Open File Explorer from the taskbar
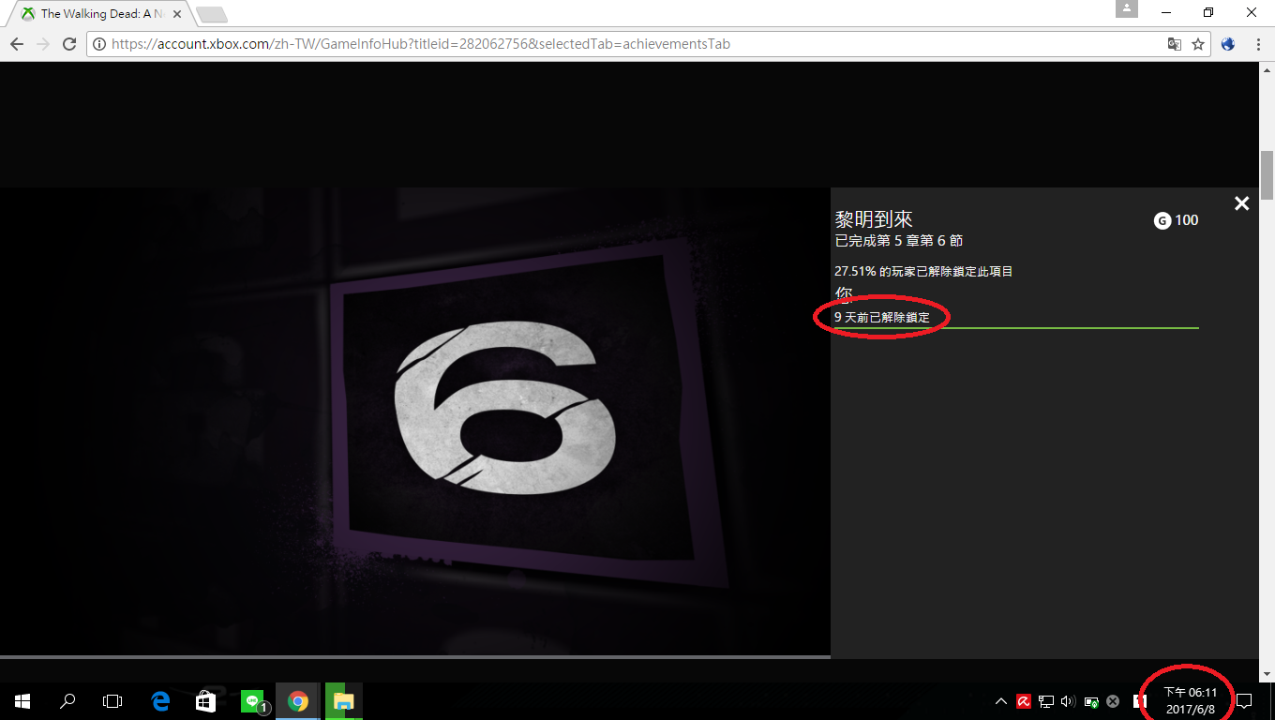The height and width of the screenshot is (720, 1275). (x=343, y=700)
